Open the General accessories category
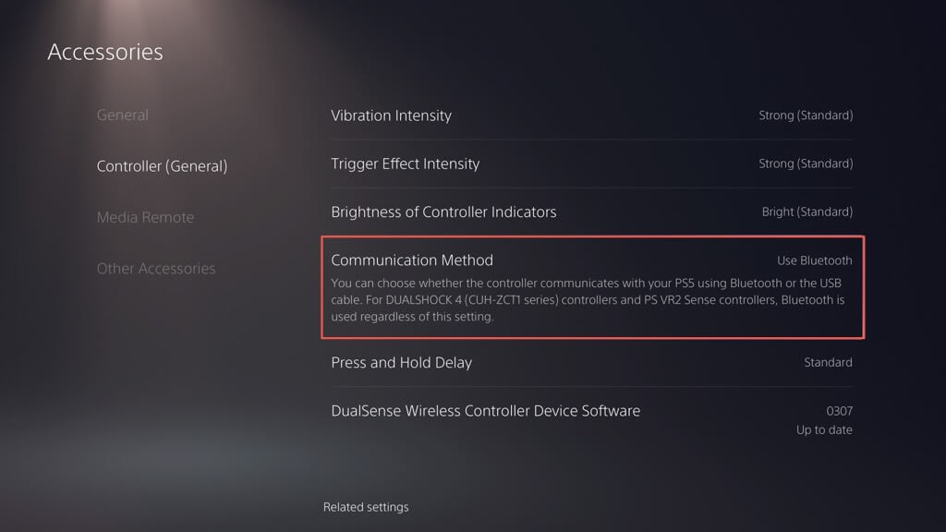This screenshot has width=946, height=532. click(122, 115)
